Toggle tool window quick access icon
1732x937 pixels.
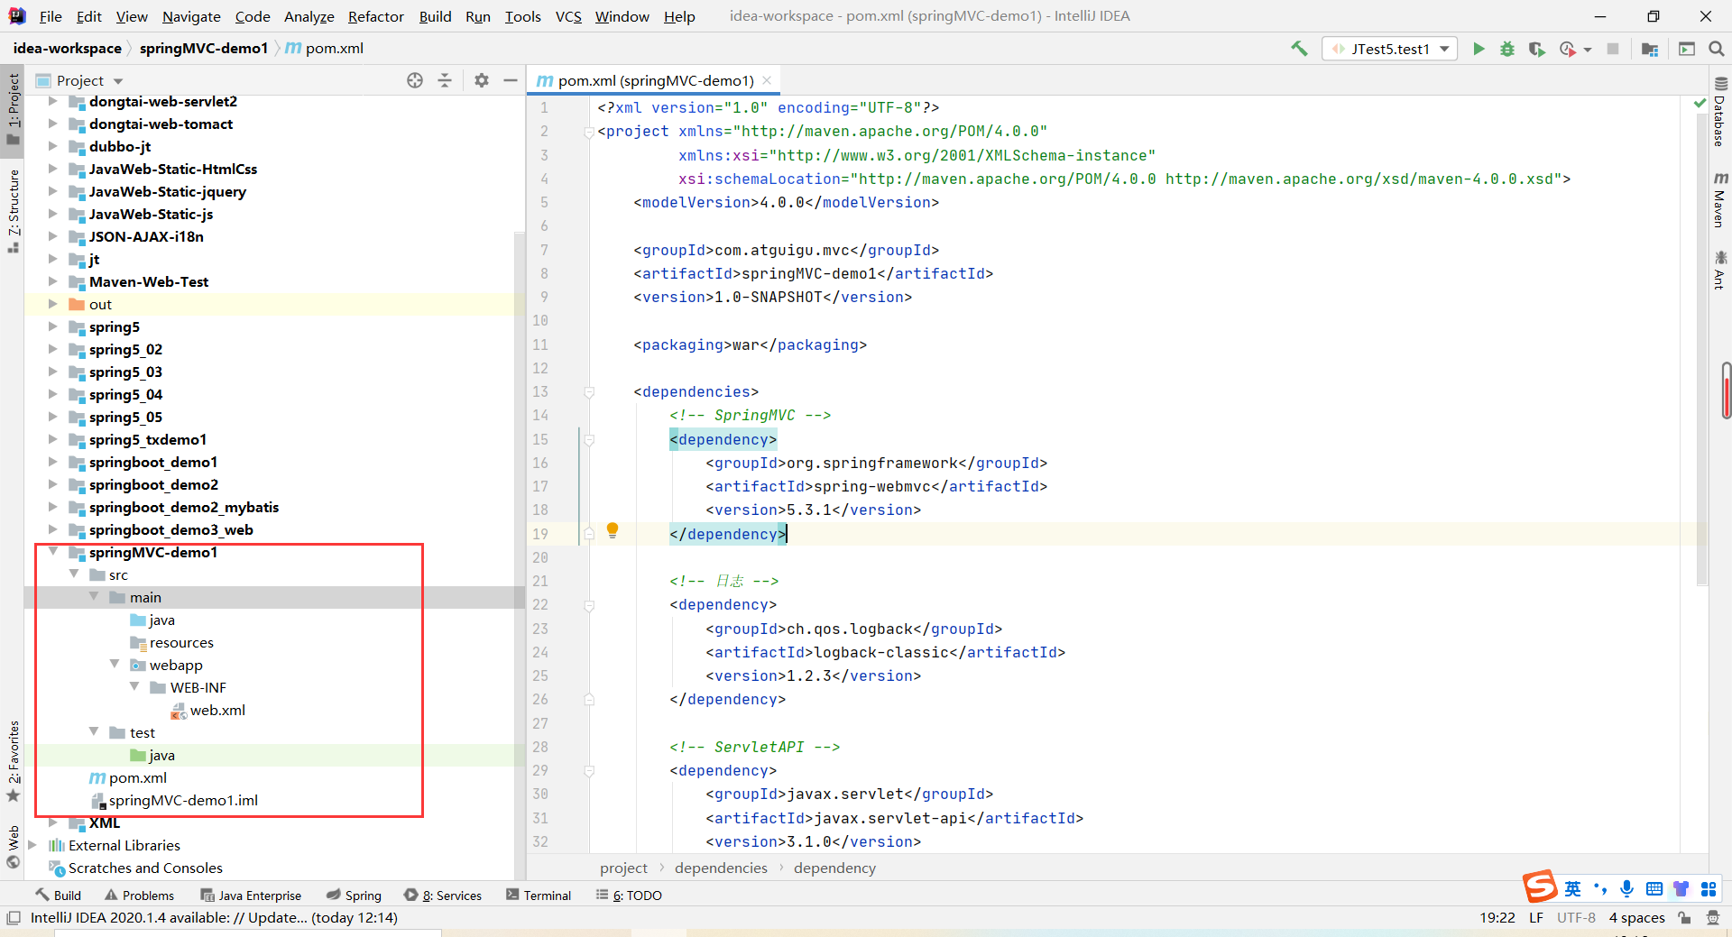coord(13,918)
